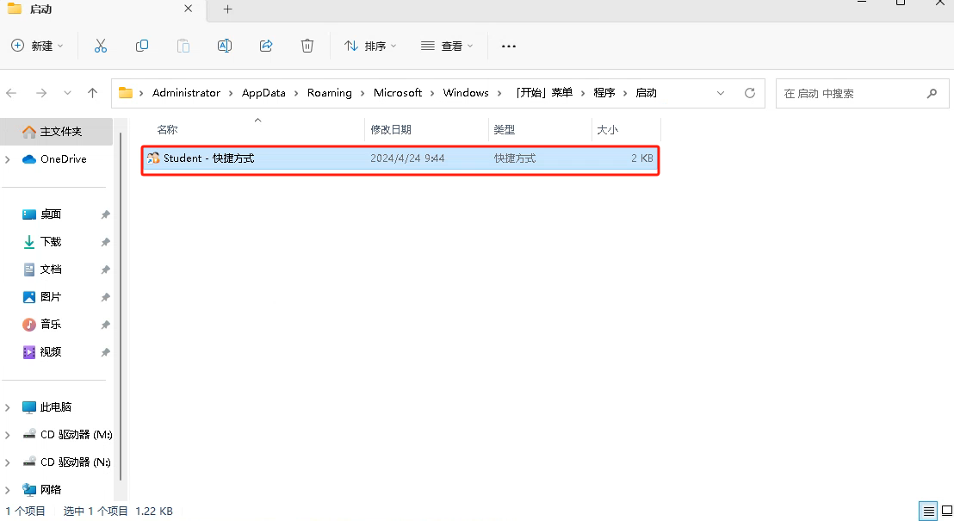This screenshot has height=521, width=954.
Task: Select the Student - 快捷方式 file
Action: click(209, 158)
